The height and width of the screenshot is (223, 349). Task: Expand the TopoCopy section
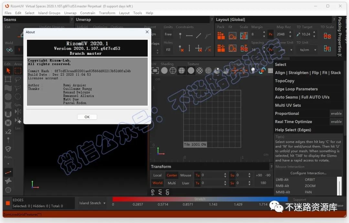tap(284, 81)
